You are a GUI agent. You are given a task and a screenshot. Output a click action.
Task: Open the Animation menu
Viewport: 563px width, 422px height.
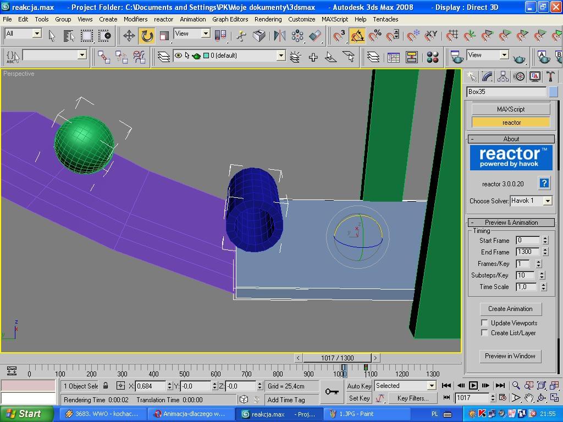[193, 19]
